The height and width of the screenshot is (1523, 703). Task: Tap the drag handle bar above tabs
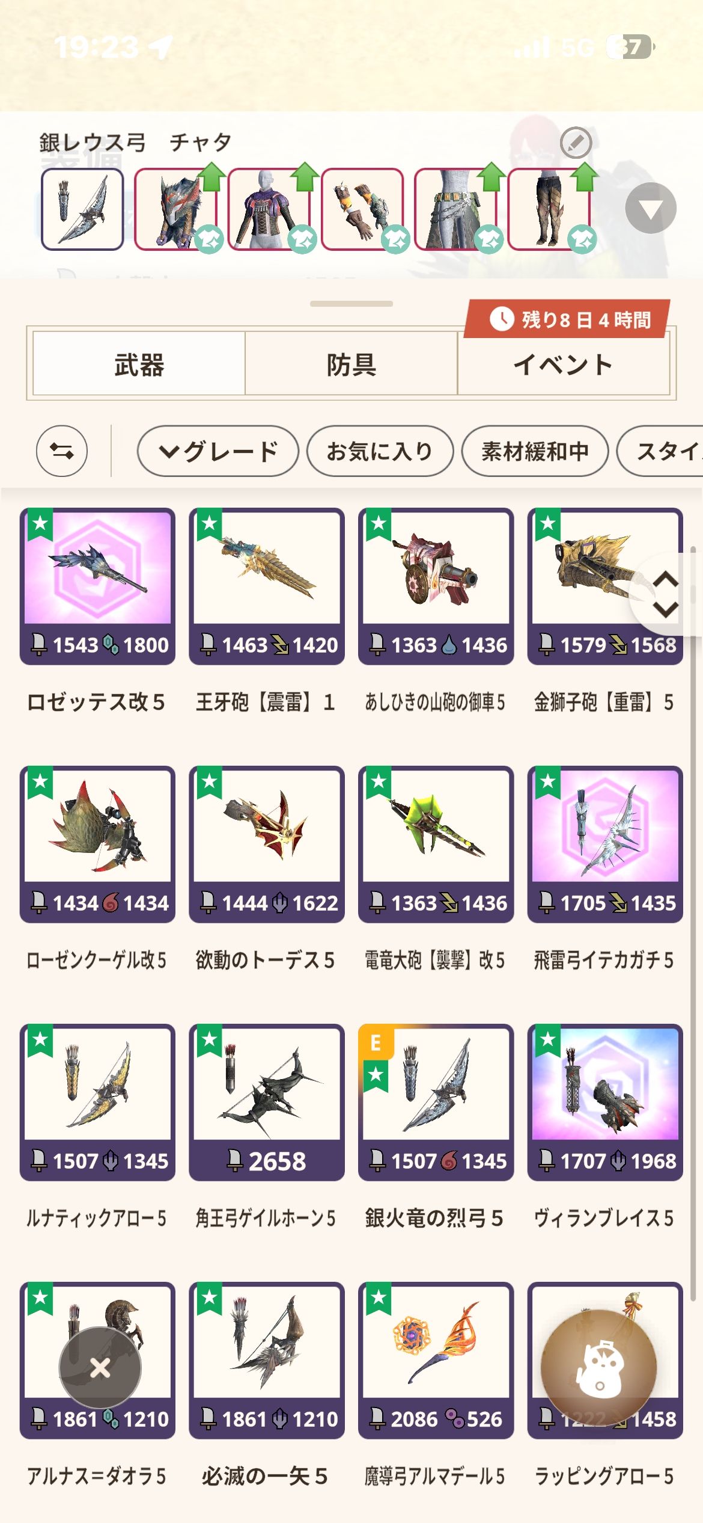pos(351,304)
